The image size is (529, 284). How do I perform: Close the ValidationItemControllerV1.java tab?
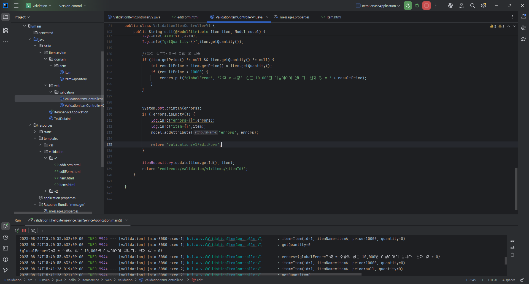(267, 17)
